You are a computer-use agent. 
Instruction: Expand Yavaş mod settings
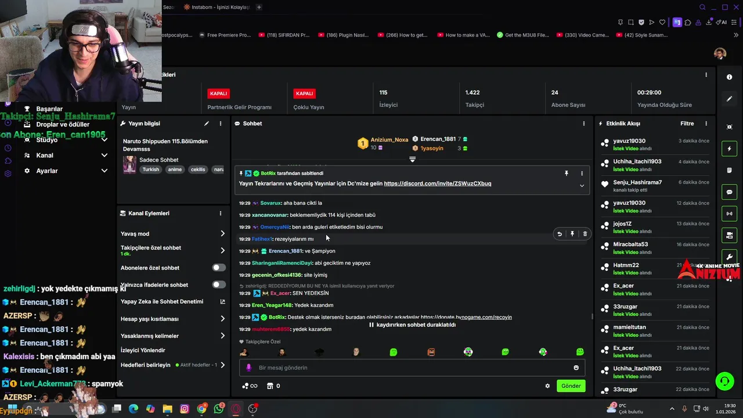click(222, 234)
